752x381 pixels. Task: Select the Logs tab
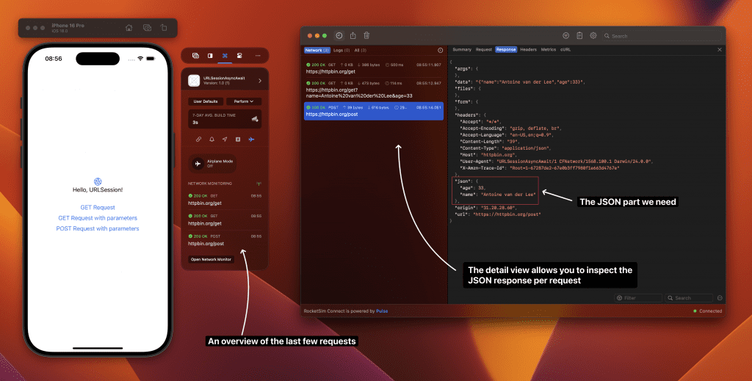click(x=341, y=50)
